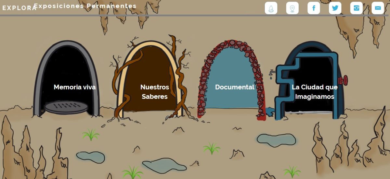Click the grass tuft below Memoria viva
Viewport: 390px width, 179px height.
pyautogui.click(x=91, y=134)
